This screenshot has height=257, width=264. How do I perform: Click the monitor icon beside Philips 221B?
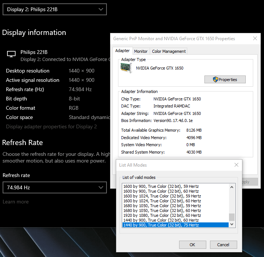(11, 54)
